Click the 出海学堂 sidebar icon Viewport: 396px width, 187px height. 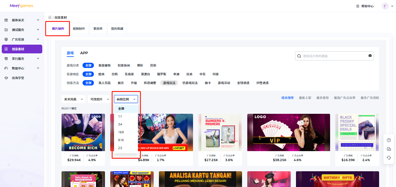tap(6, 78)
